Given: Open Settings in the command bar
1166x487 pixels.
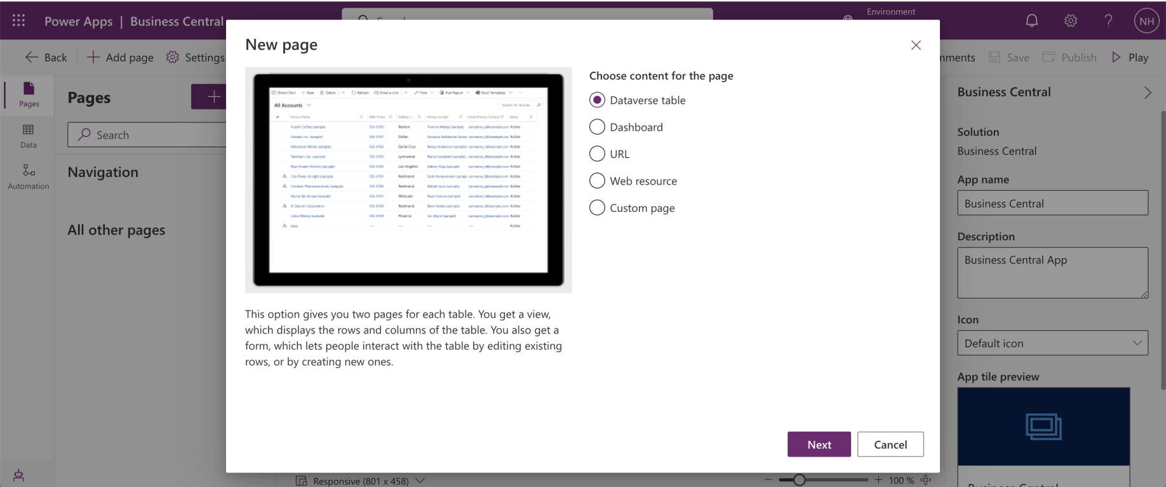Looking at the screenshot, I should [x=196, y=57].
